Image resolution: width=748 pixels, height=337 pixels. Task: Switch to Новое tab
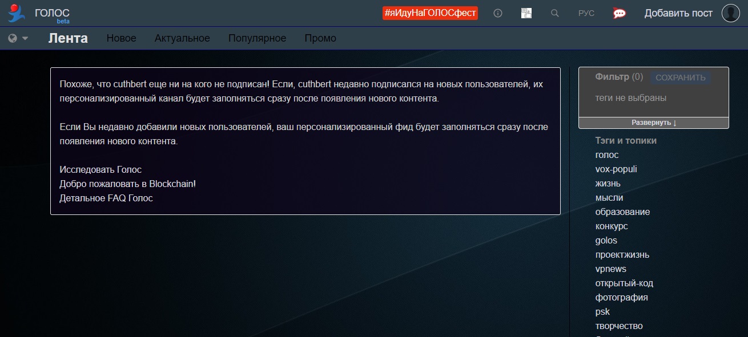click(x=122, y=38)
